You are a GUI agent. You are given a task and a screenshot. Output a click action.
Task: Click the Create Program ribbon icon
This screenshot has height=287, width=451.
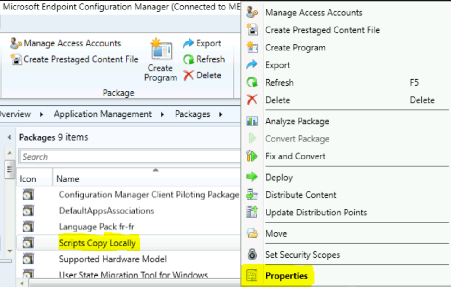(161, 49)
